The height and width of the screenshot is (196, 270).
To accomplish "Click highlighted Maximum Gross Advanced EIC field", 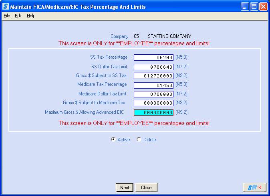I will [x=153, y=113].
